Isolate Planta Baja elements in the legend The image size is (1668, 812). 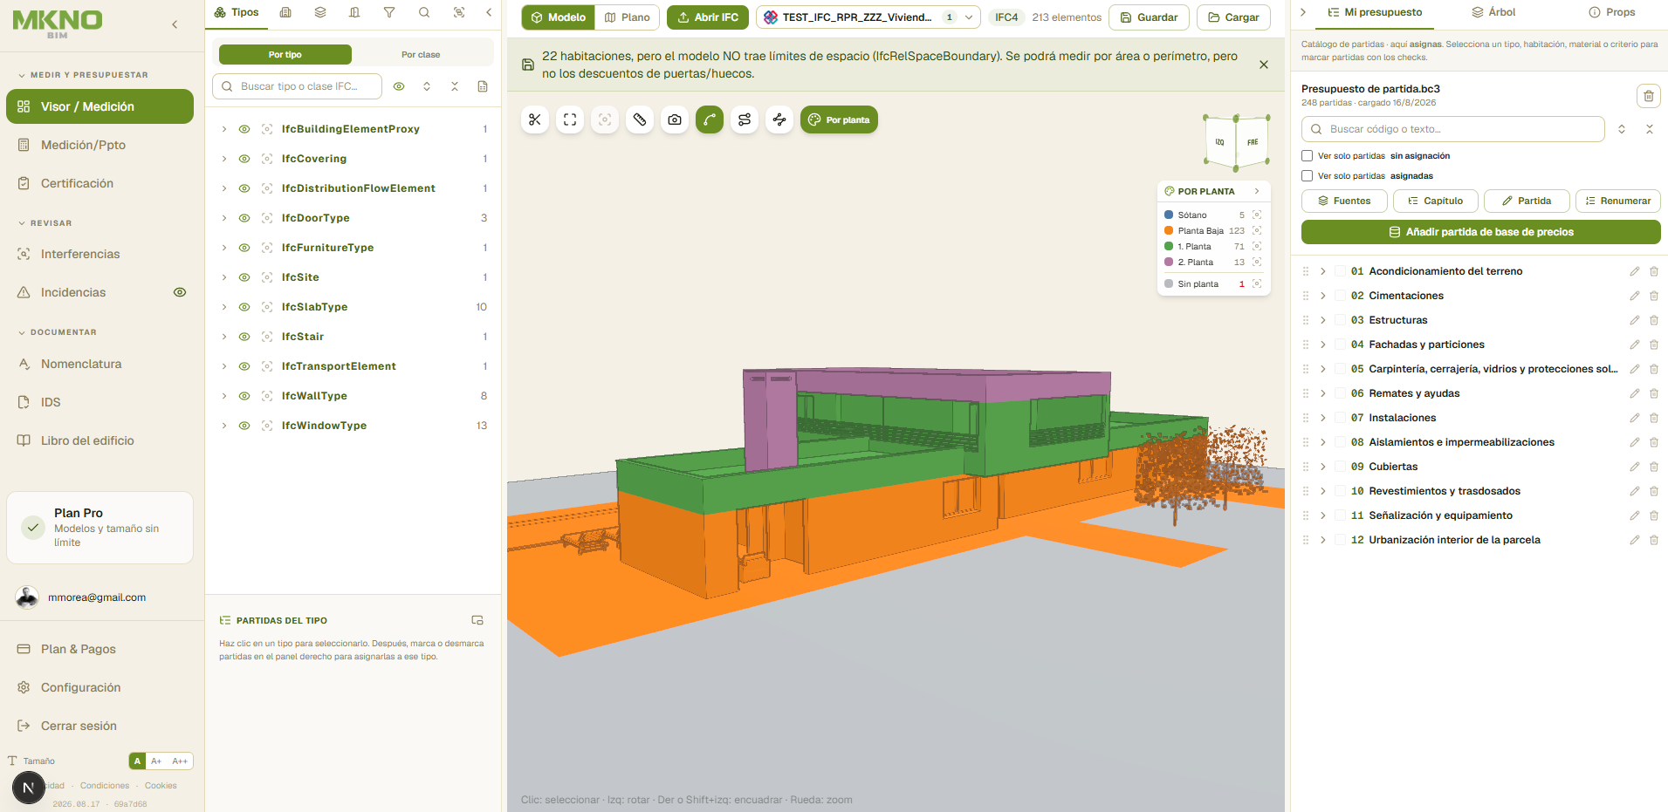1257,230
